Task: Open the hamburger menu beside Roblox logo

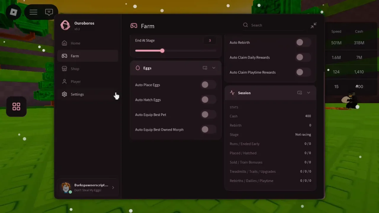Action: pyautogui.click(x=33, y=12)
